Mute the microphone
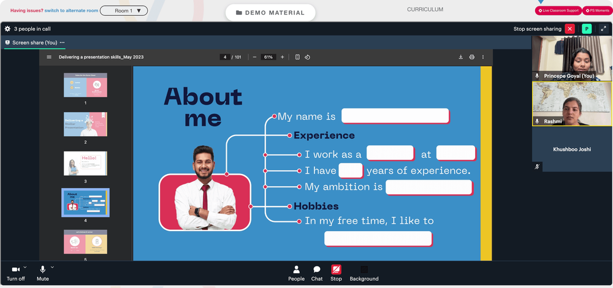Image resolution: width=613 pixels, height=288 pixels. pyautogui.click(x=43, y=273)
